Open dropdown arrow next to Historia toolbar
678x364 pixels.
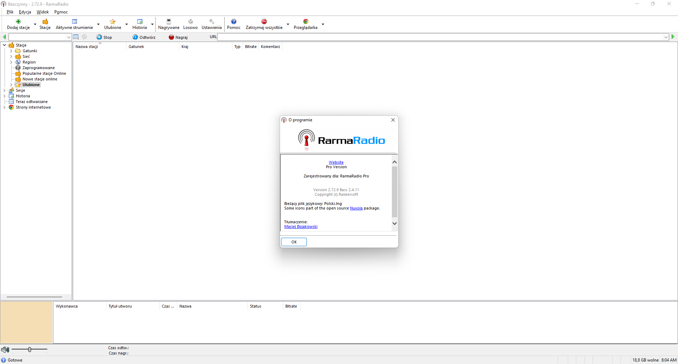point(152,24)
